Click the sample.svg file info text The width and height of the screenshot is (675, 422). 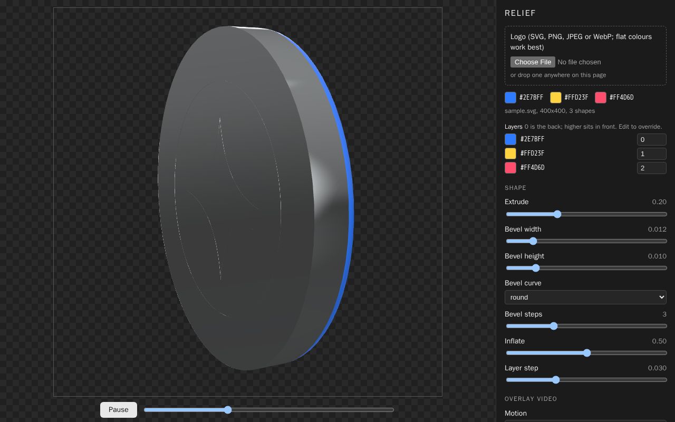(549, 111)
